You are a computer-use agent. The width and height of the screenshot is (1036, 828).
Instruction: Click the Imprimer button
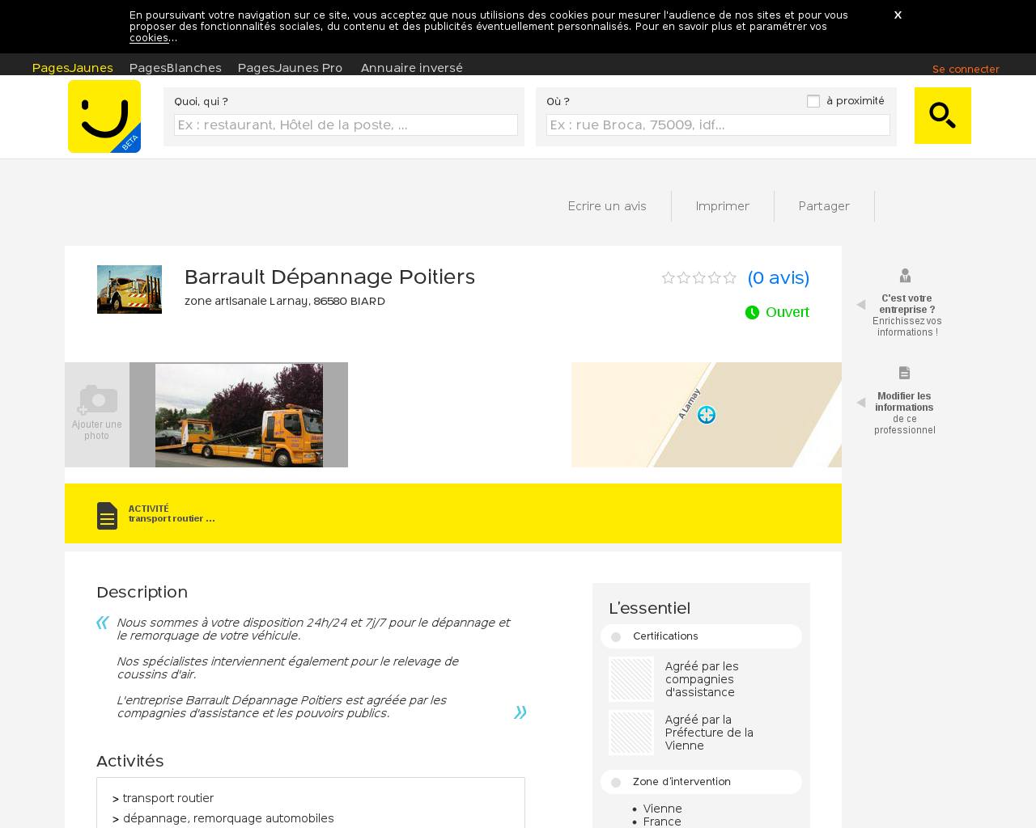723,206
